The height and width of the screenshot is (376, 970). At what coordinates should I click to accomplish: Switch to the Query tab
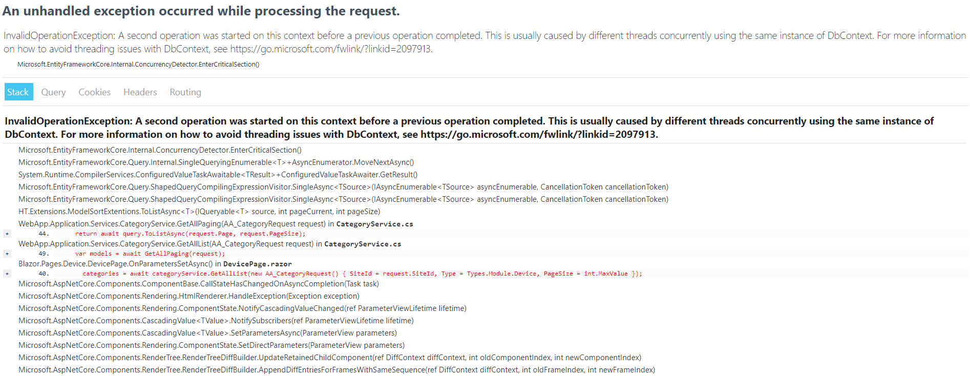click(x=53, y=92)
